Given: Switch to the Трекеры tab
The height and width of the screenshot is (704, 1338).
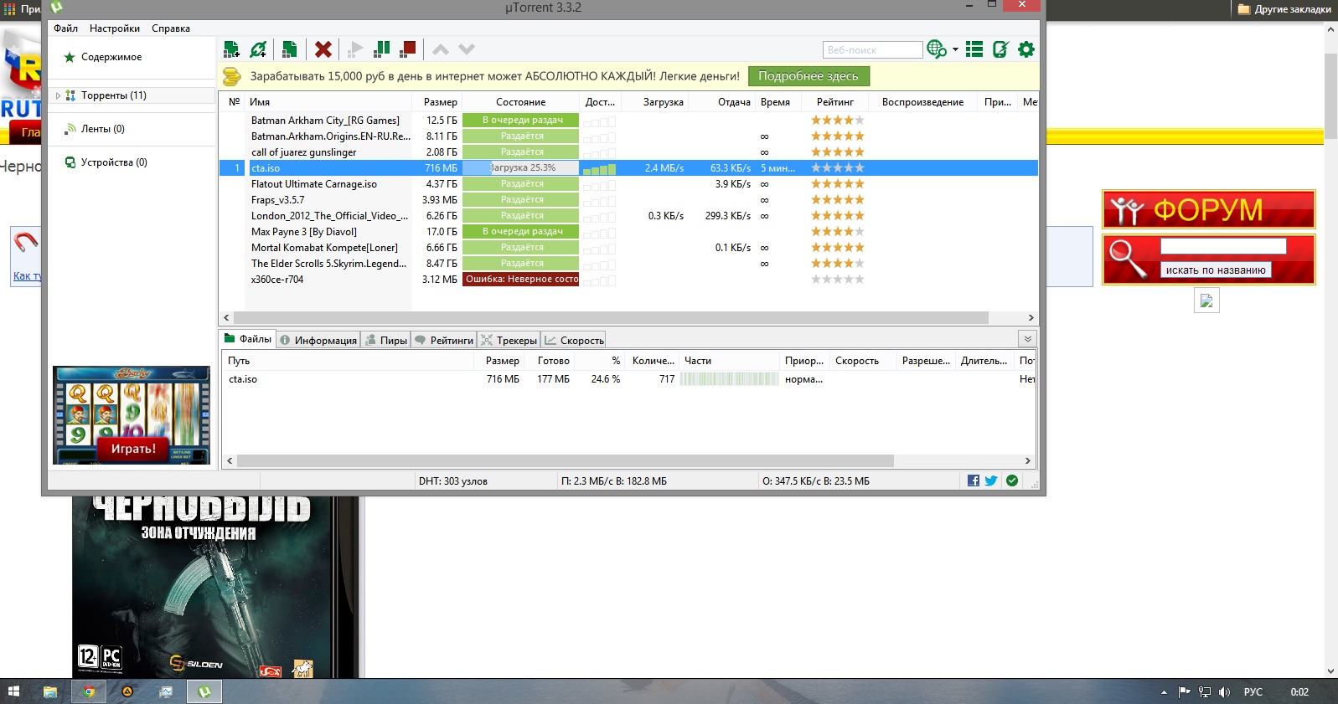Looking at the screenshot, I should (509, 340).
